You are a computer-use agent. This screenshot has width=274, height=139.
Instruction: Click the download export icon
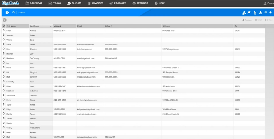[260, 12]
